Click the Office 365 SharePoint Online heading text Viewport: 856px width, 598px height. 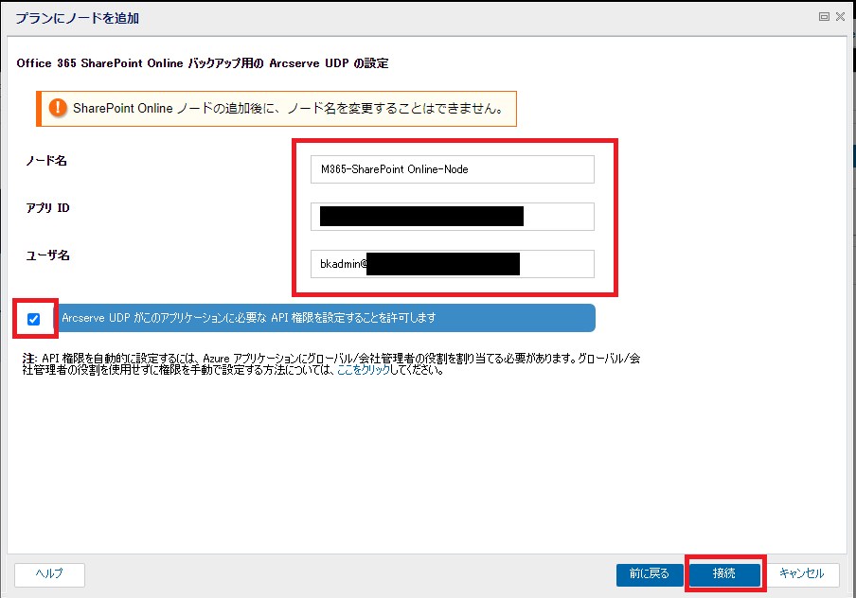203,63
